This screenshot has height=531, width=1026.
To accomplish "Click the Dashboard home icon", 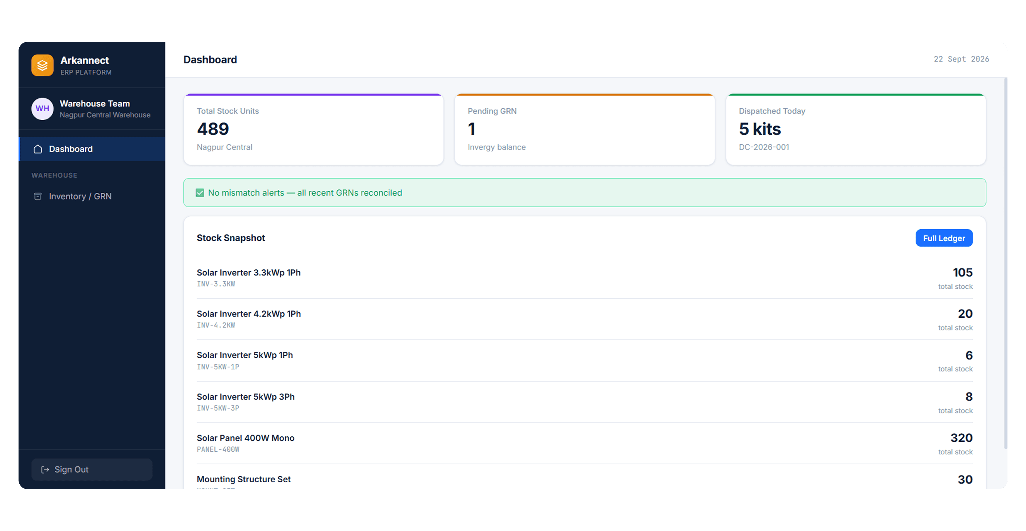I will pos(38,149).
